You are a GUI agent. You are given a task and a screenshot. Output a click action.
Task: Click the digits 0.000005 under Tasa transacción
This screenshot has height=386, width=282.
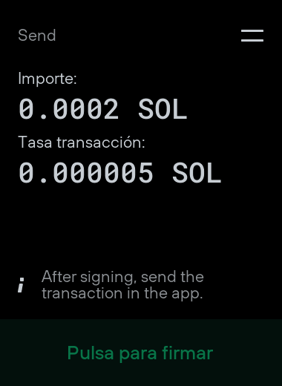pyautogui.click(x=86, y=173)
